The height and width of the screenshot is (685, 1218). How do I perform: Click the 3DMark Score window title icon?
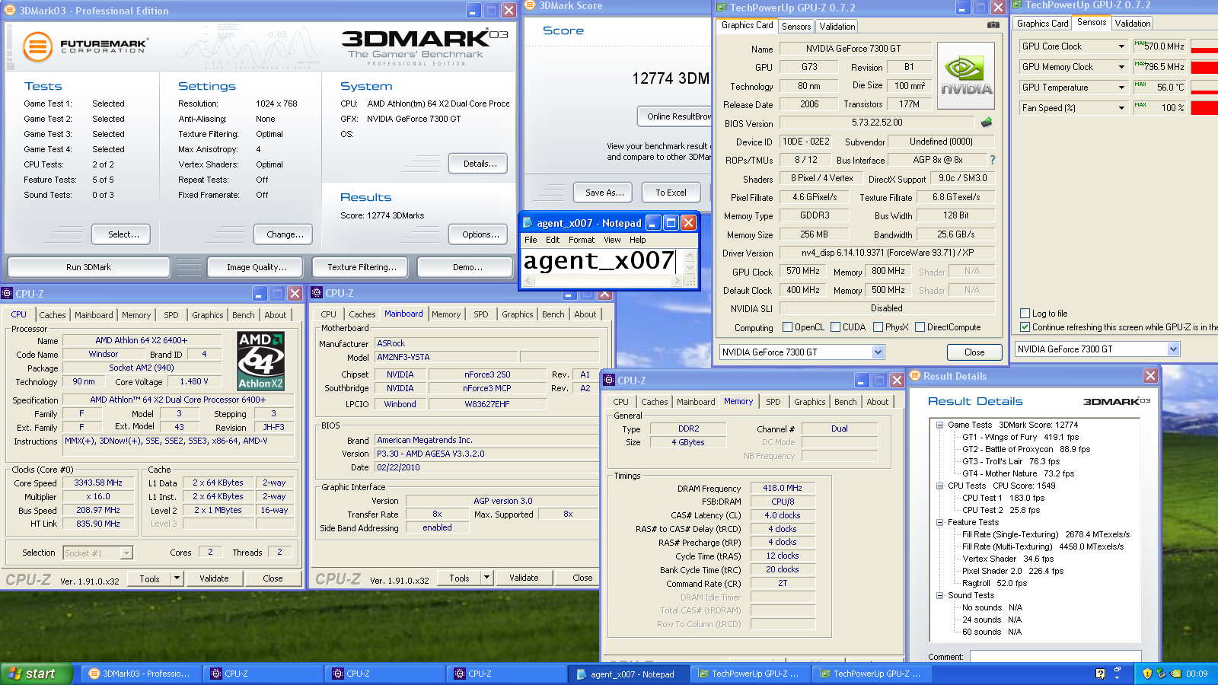[x=531, y=5]
